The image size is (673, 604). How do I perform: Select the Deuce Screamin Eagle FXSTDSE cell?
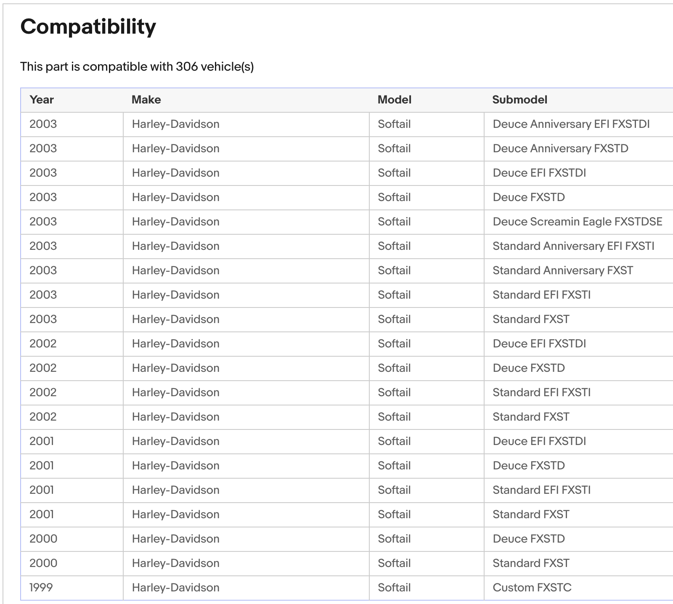pyautogui.click(x=577, y=222)
